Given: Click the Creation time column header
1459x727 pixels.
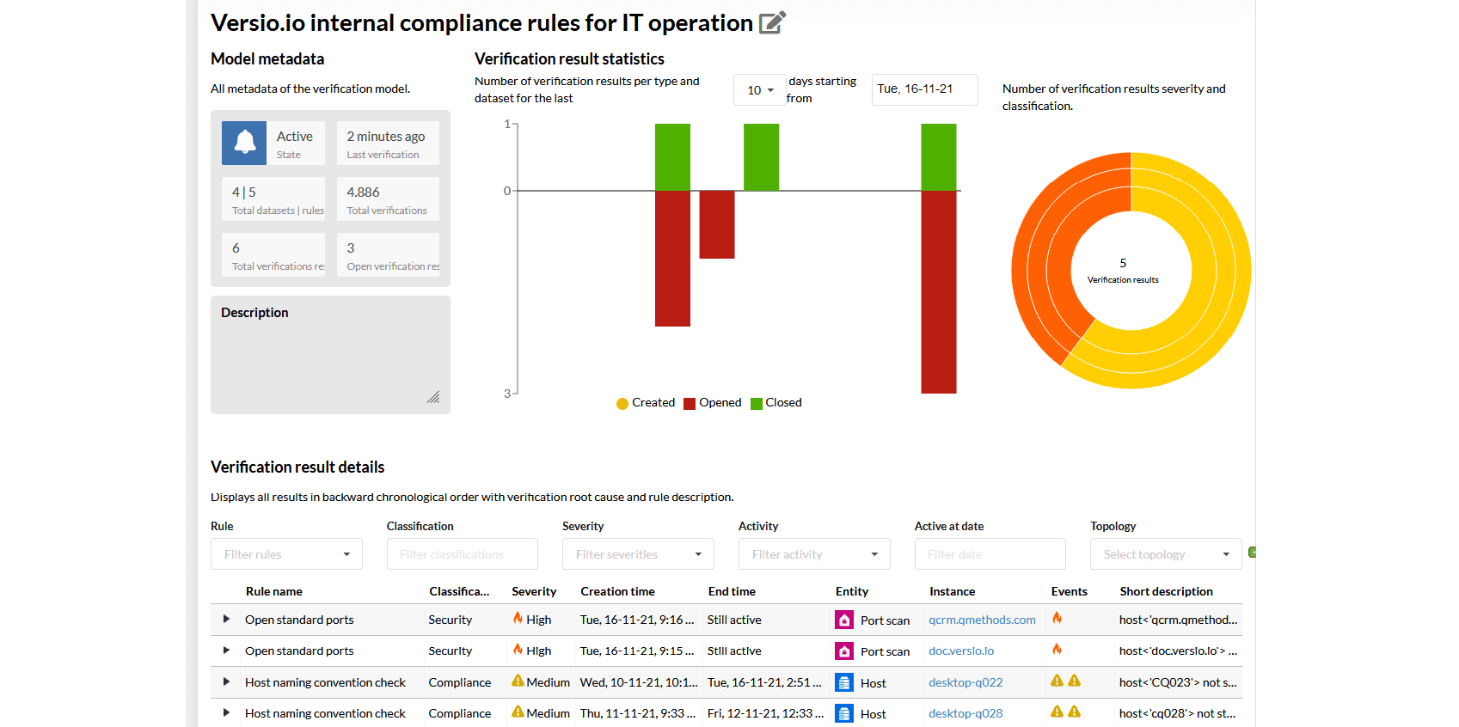Looking at the screenshot, I should click(x=617, y=591).
